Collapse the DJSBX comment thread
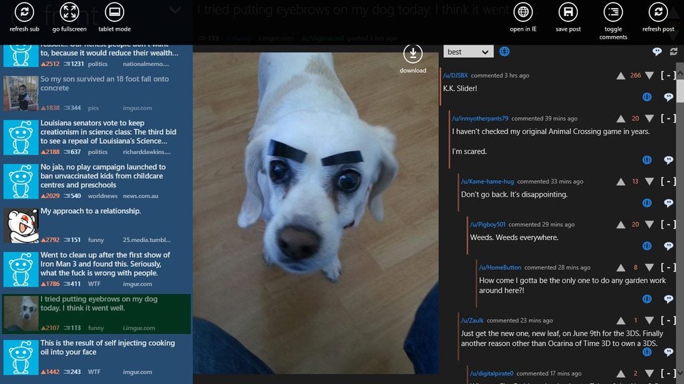The image size is (684, 384). point(667,75)
